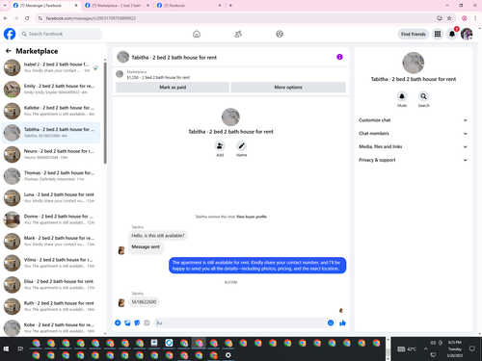Open Chrome's three-dot menu
482x361 pixels.
(475, 18)
